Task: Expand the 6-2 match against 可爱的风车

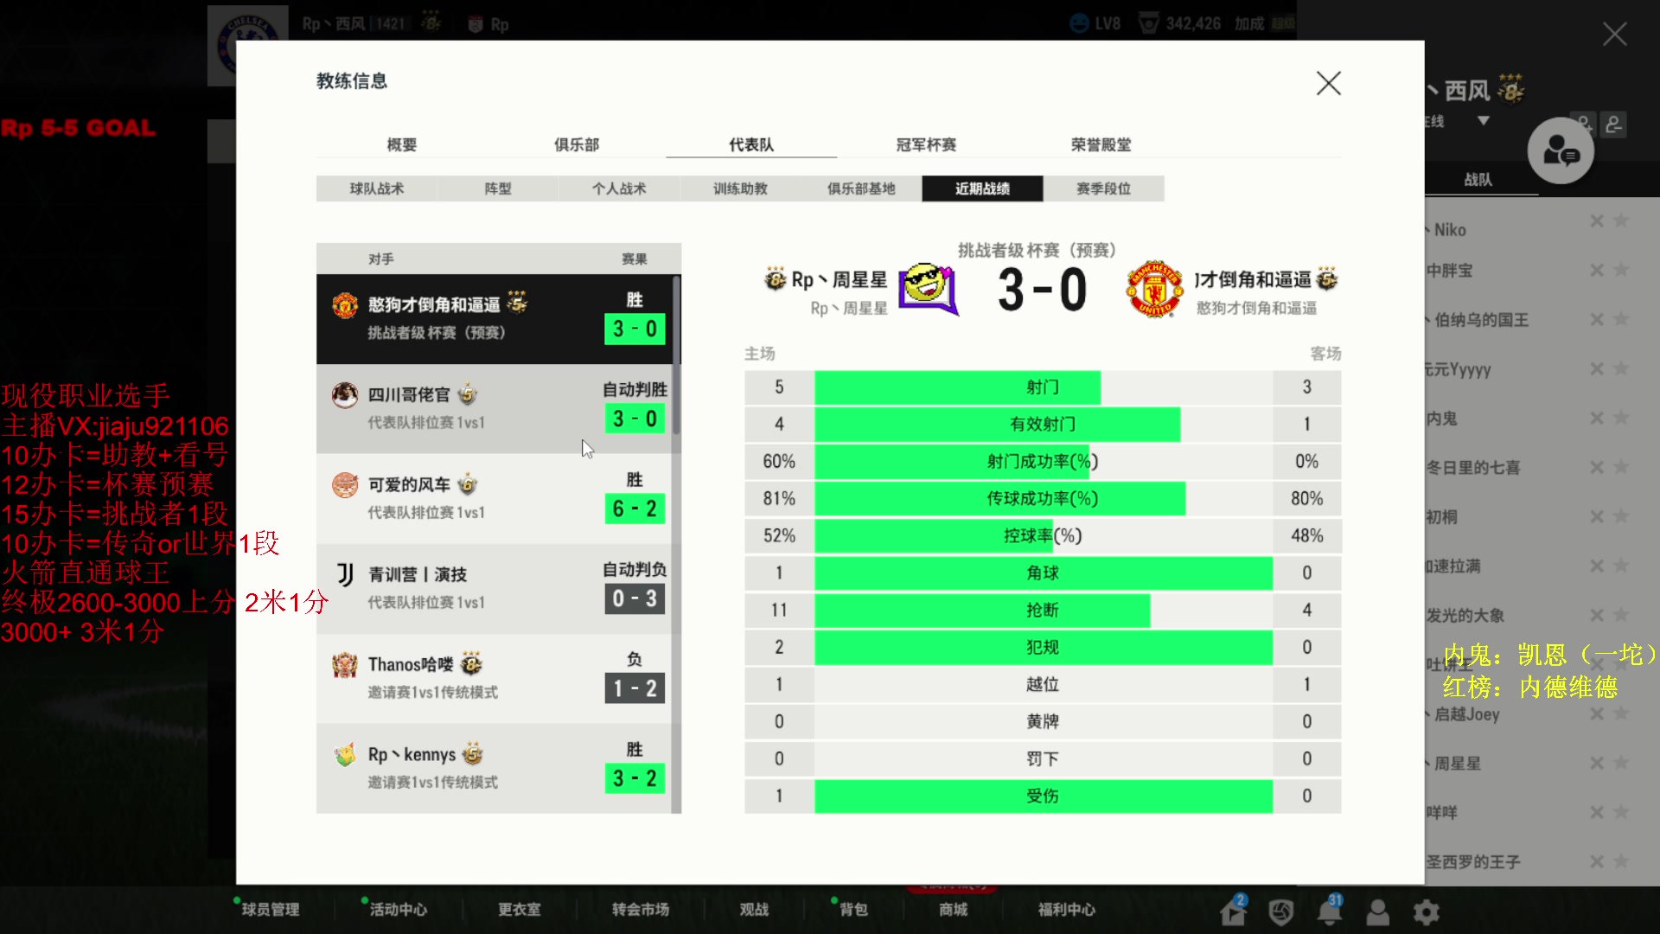Action: click(x=498, y=498)
